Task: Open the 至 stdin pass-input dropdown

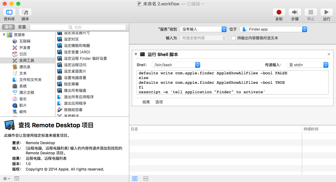Action: pyautogui.click(x=308, y=65)
